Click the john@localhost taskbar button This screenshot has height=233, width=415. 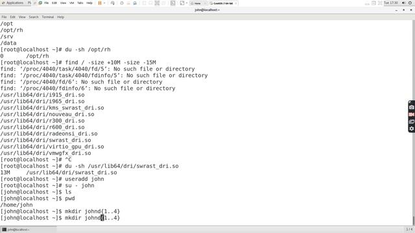(29, 230)
